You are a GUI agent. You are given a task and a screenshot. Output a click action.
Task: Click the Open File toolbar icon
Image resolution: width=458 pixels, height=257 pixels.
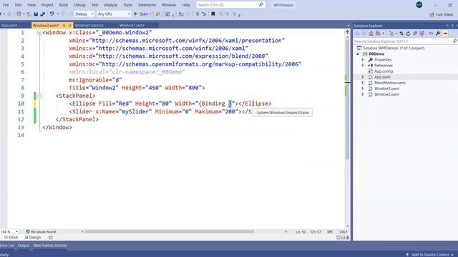click(x=29, y=14)
